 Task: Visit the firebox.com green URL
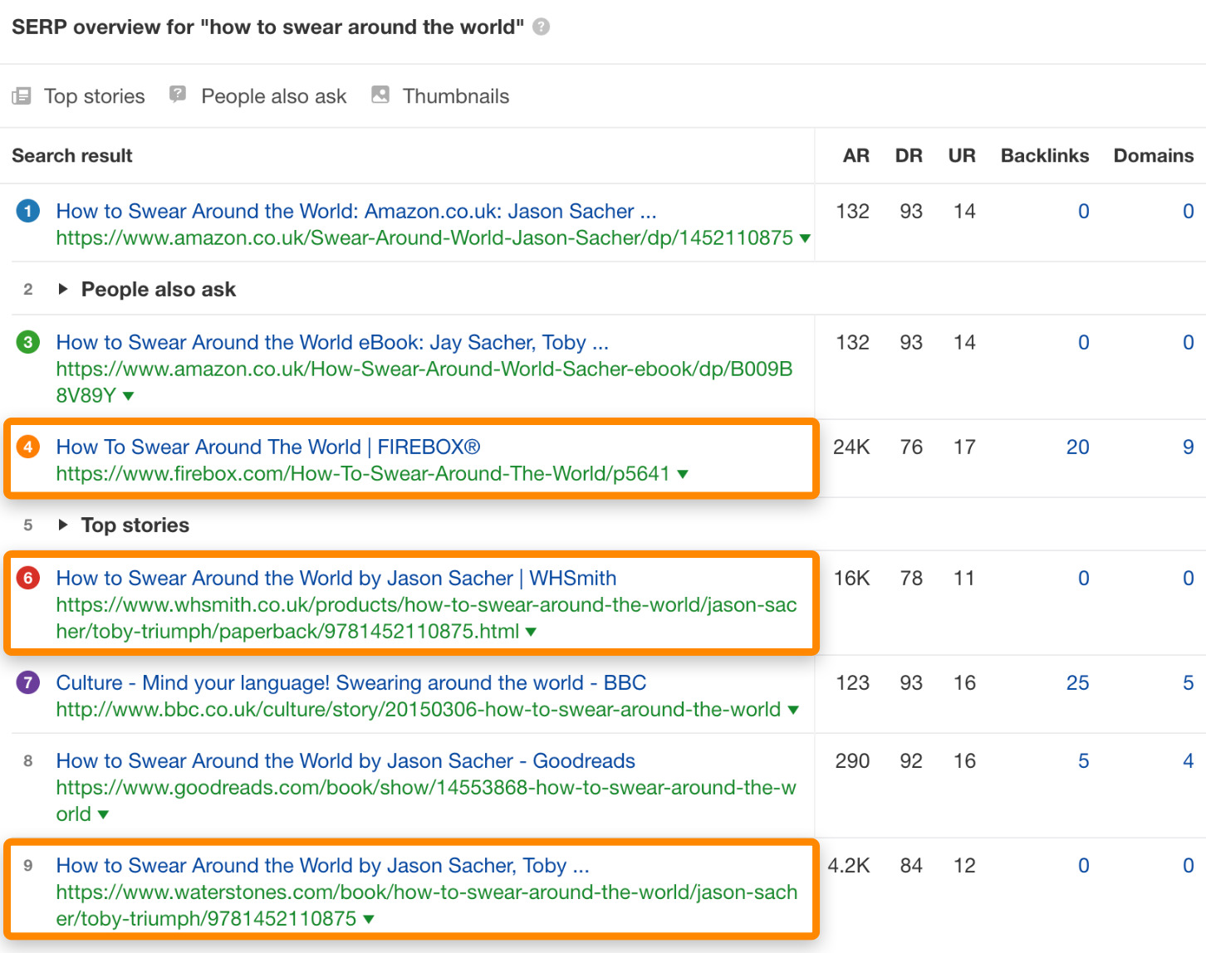(363, 473)
